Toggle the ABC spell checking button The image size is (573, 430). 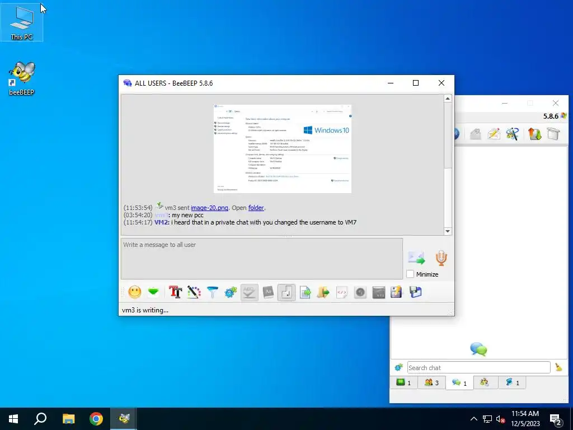pos(249,292)
